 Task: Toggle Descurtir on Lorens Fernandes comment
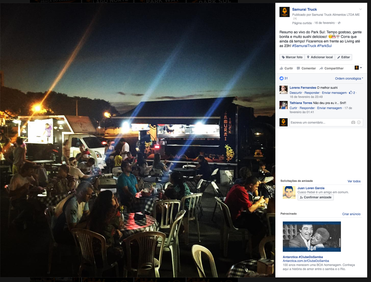coord(296,93)
